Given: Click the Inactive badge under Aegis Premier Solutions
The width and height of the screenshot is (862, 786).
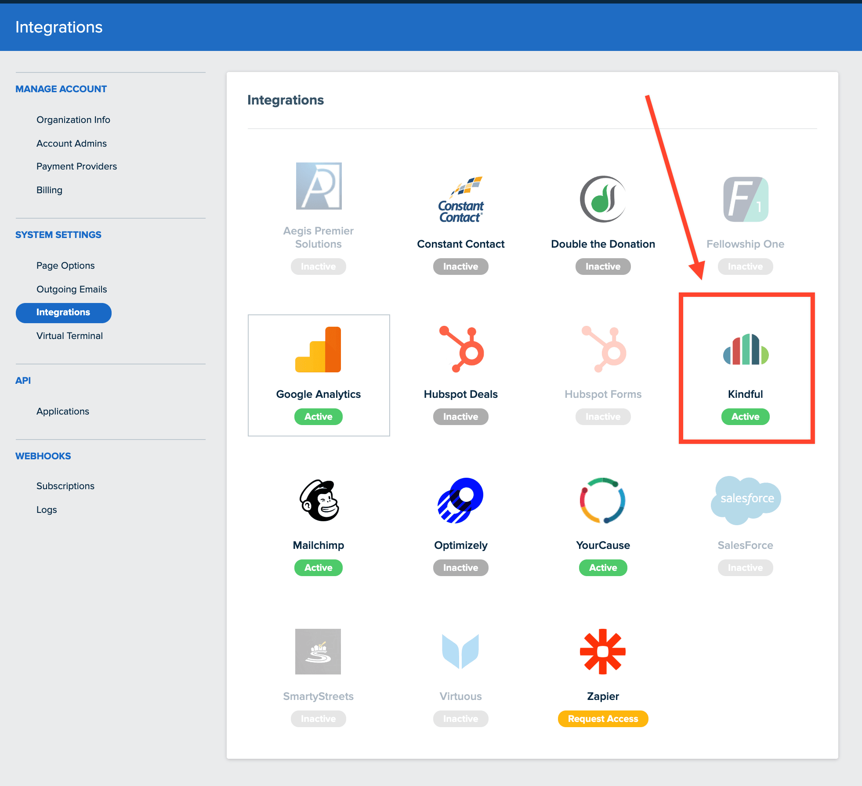Looking at the screenshot, I should pos(319,267).
